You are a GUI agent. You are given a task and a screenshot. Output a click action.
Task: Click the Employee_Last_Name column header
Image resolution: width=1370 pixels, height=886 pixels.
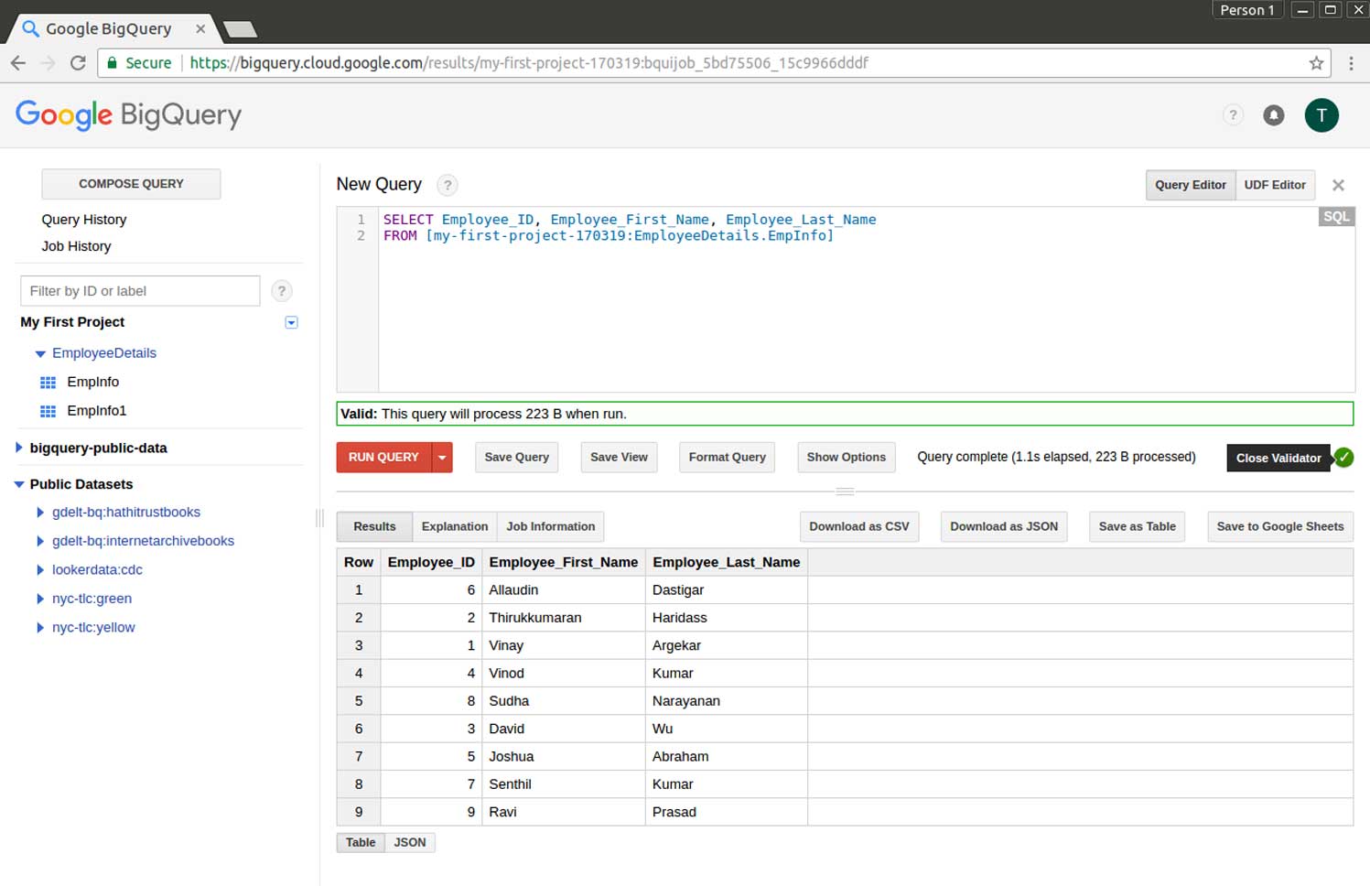coord(727,562)
